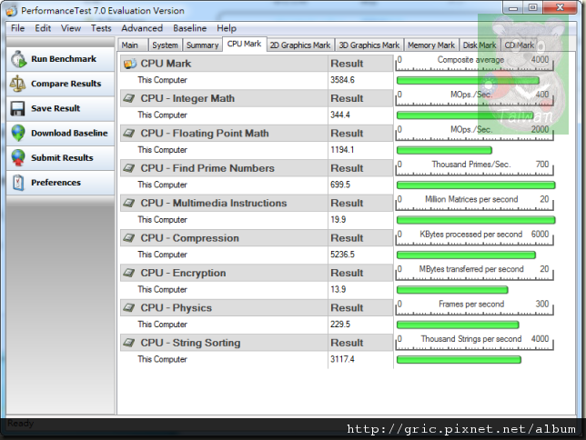Start test via Run Benchmark label

pyautogui.click(x=64, y=59)
